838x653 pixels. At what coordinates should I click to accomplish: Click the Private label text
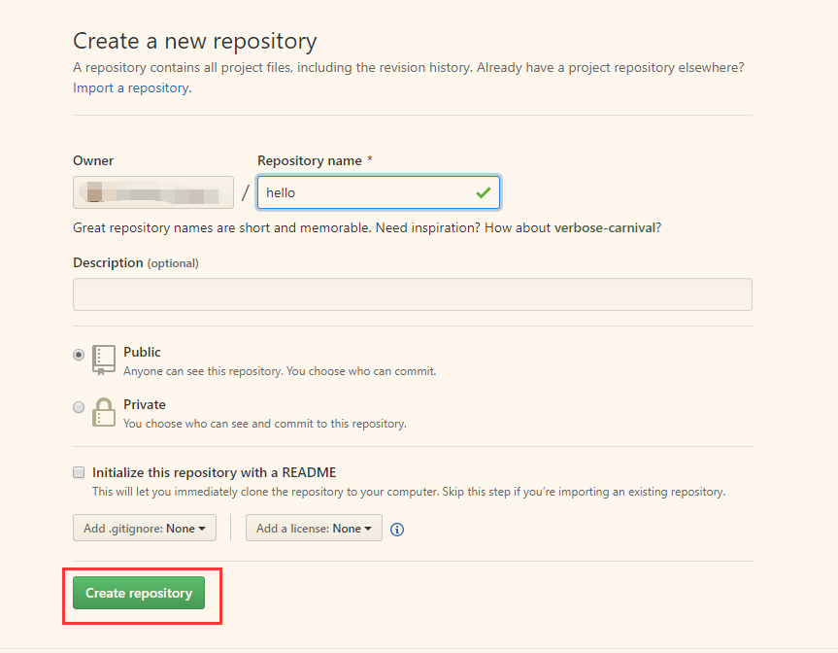(145, 404)
